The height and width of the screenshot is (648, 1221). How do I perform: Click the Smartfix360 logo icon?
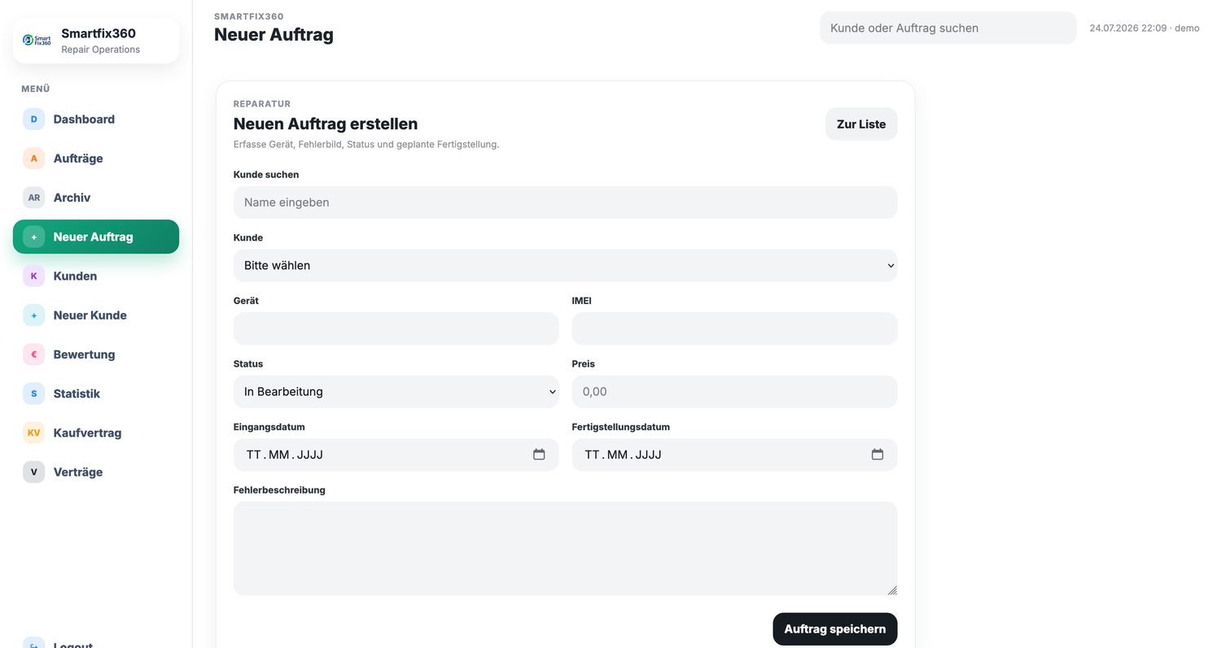tap(37, 40)
